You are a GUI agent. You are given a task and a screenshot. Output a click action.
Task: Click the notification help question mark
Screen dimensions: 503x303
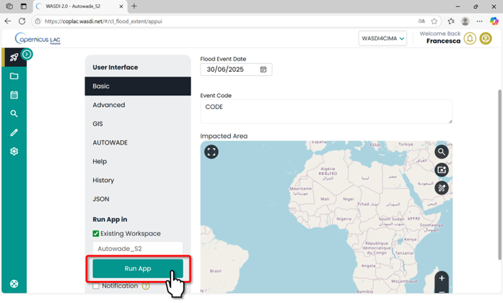click(x=146, y=286)
